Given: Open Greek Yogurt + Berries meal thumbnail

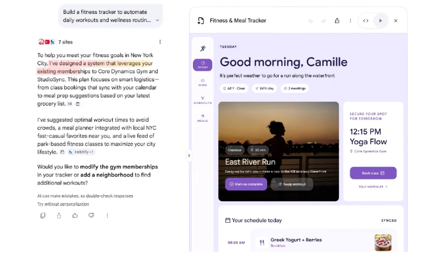Looking at the screenshot, I should 383,243.
